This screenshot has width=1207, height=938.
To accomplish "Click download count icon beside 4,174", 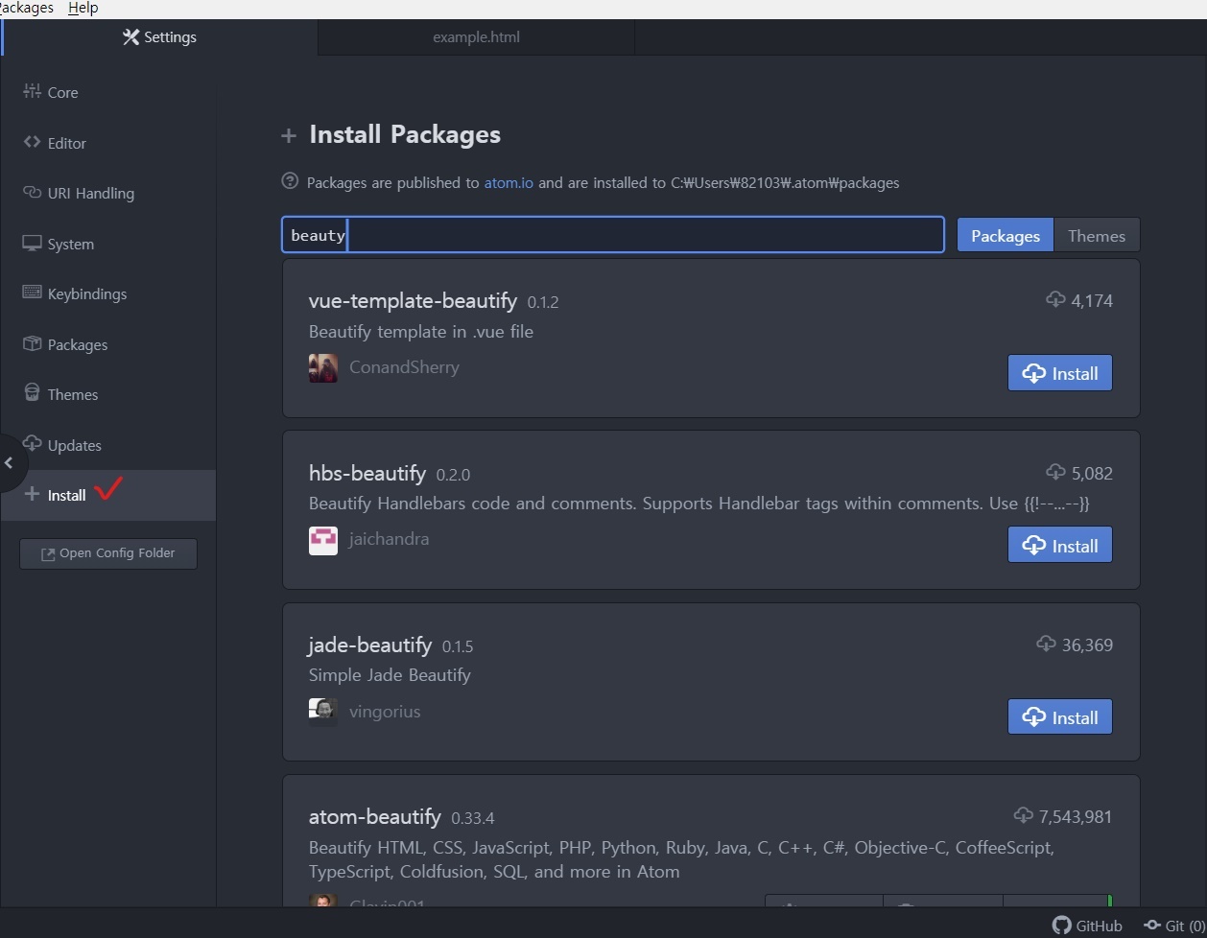I will 1055,299.
